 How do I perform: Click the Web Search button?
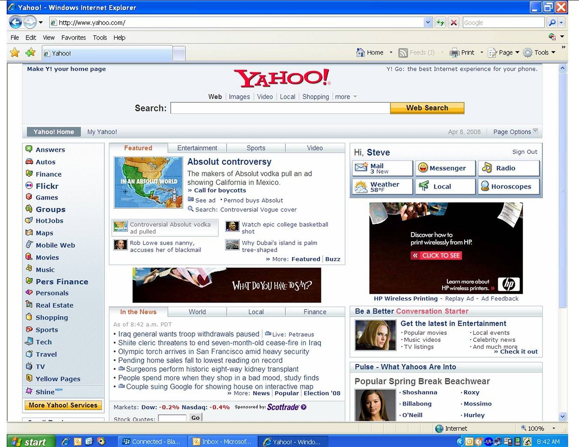(427, 108)
